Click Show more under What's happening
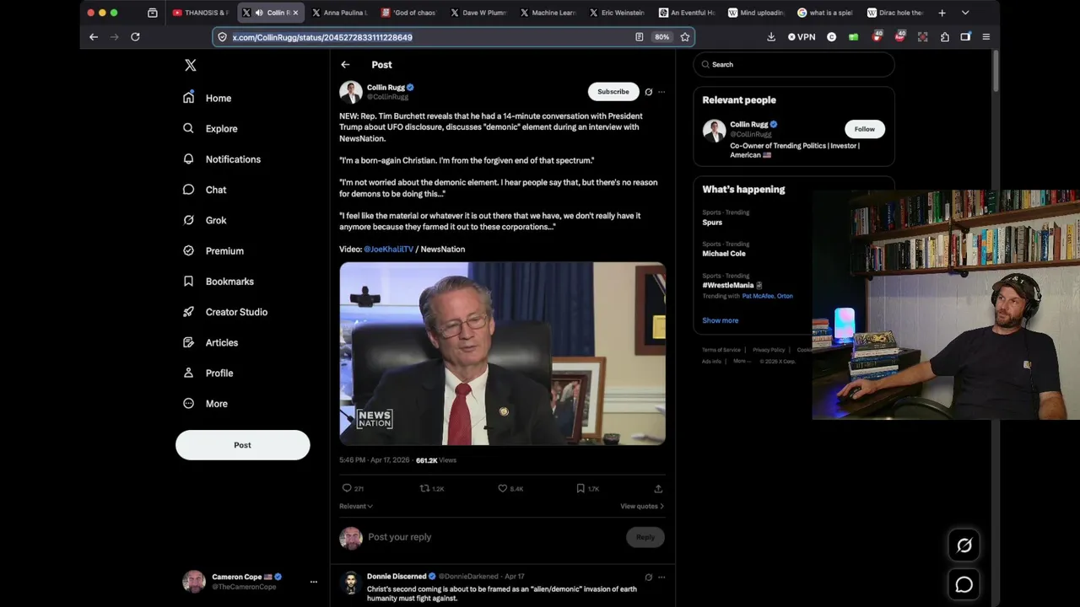The height and width of the screenshot is (607, 1080). pos(721,320)
